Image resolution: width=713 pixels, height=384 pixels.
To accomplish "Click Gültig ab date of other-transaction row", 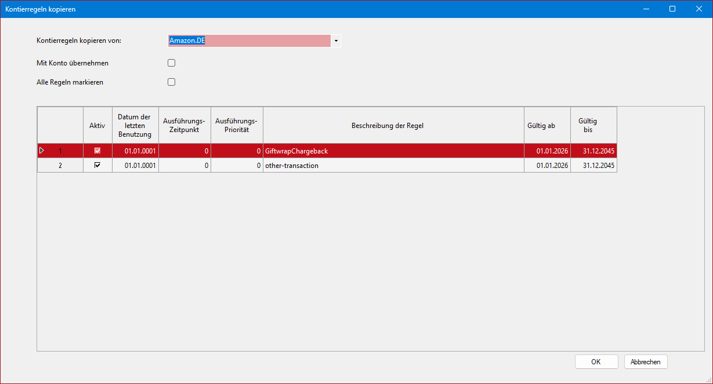I will pos(547,166).
